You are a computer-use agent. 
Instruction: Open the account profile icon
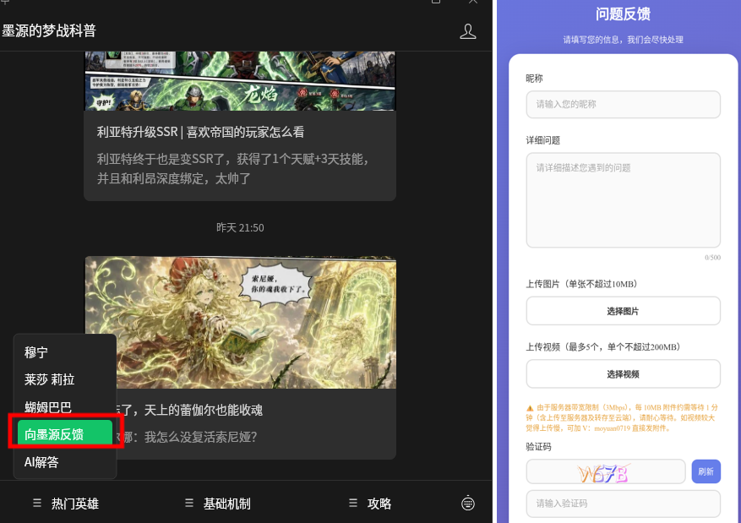point(468,31)
